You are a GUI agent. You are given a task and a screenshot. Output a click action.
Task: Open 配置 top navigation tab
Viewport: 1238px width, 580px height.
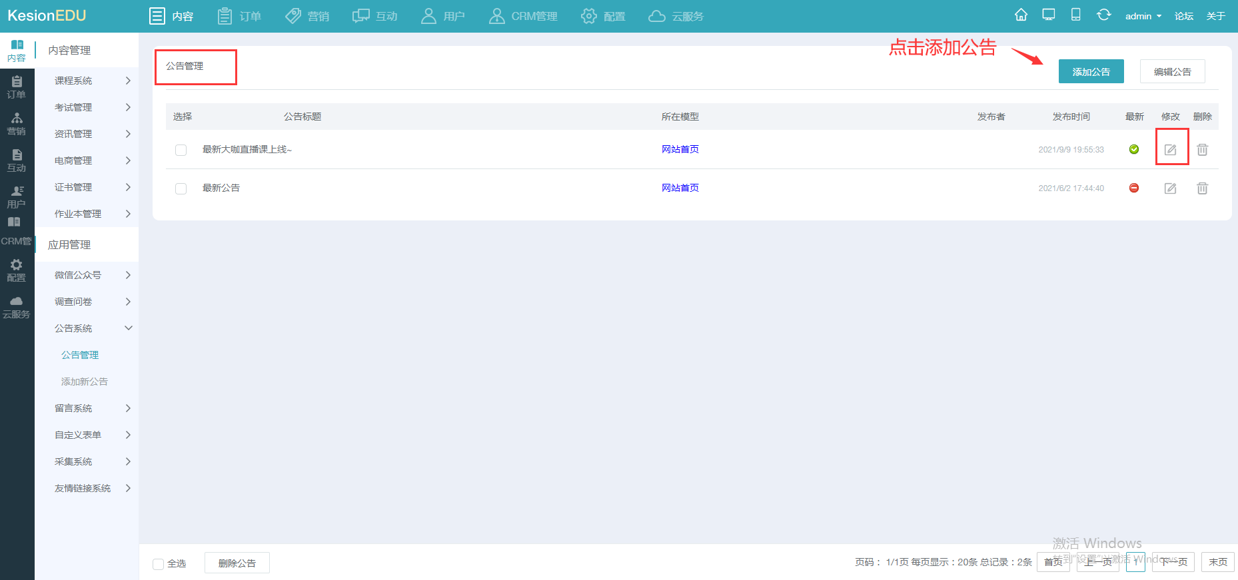[603, 16]
